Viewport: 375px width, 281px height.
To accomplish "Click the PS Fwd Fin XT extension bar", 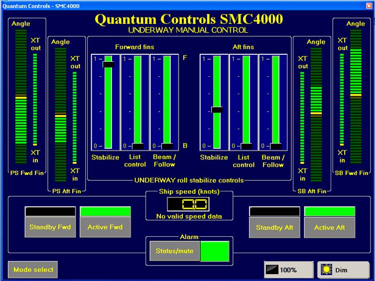I will [x=35, y=100].
